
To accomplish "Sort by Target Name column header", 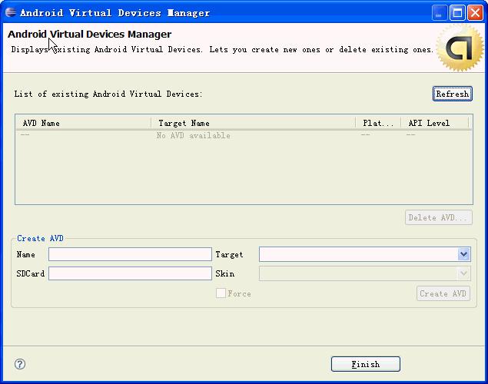I will click(x=254, y=123).
